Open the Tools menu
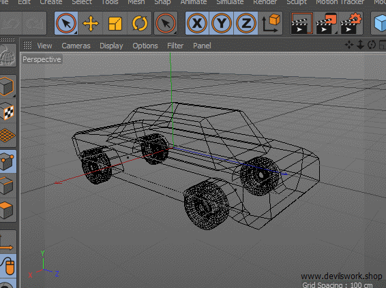The width and height of the screenshot is (386, 288). tap(110, 2)
